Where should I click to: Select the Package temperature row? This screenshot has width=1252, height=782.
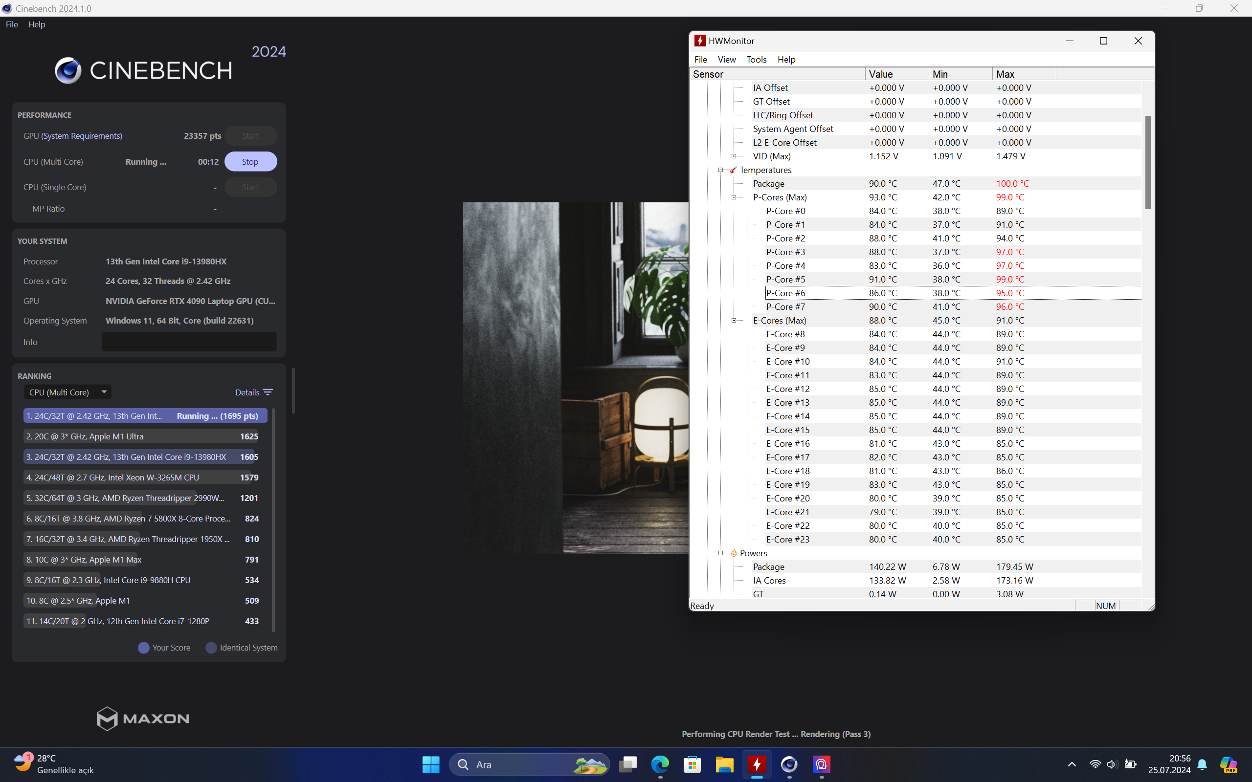[x=947, y=184]
